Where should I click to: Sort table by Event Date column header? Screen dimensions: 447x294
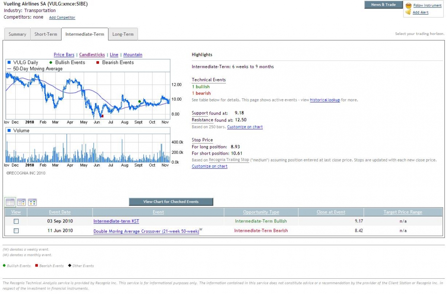[x=60, y=212]
